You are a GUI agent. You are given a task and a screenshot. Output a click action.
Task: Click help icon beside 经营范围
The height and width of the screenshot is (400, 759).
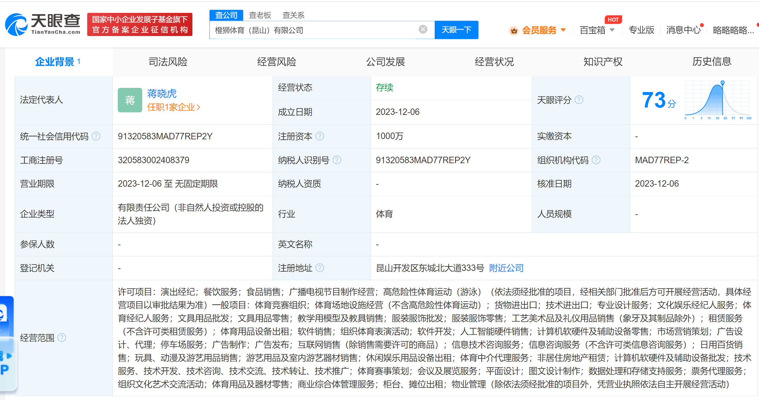(62, 338)
